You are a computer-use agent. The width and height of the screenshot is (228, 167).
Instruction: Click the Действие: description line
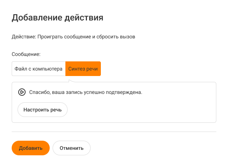[x=73, y=37]
